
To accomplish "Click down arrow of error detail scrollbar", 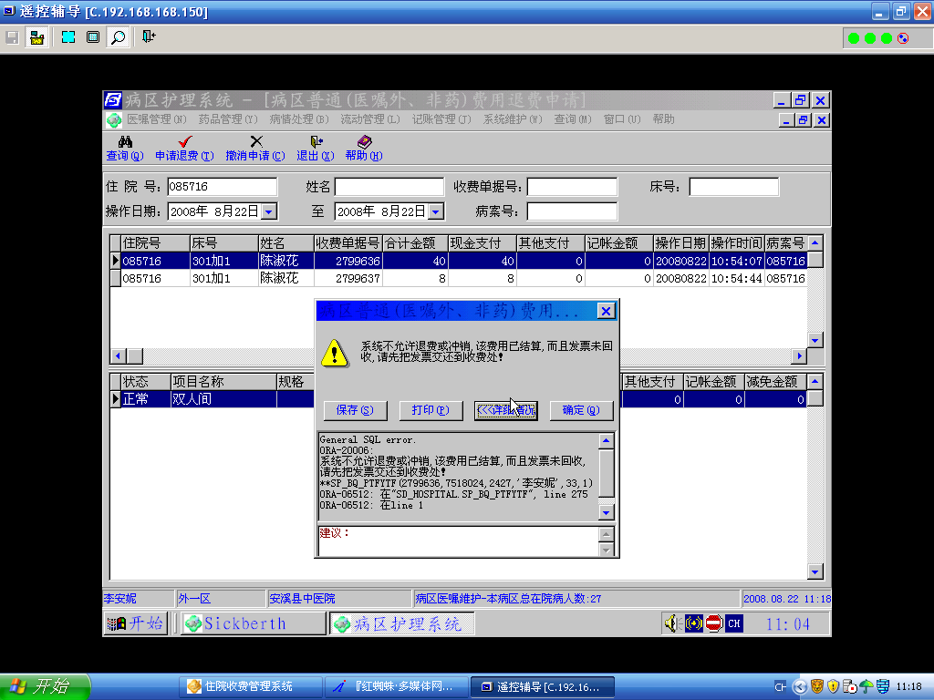I will (x=607, y=512).
